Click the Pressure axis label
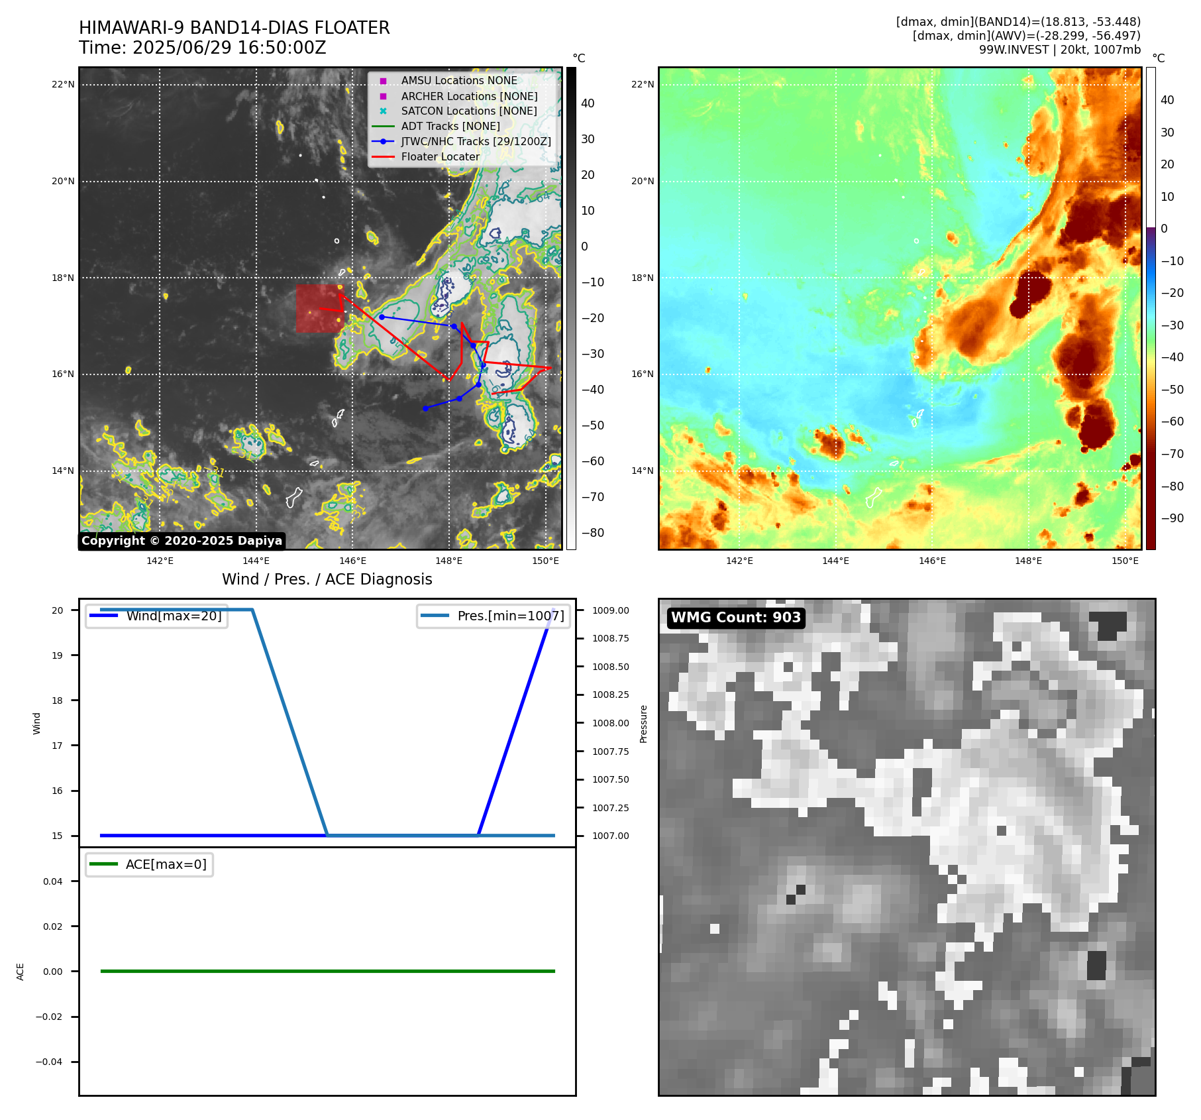This screenshot has height=1120, width=1201. click(x=643, y=724)
